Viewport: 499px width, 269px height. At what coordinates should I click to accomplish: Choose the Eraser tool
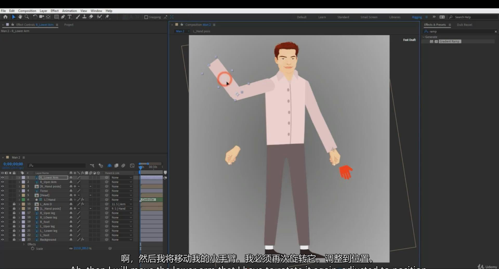[x=91, y=17]
